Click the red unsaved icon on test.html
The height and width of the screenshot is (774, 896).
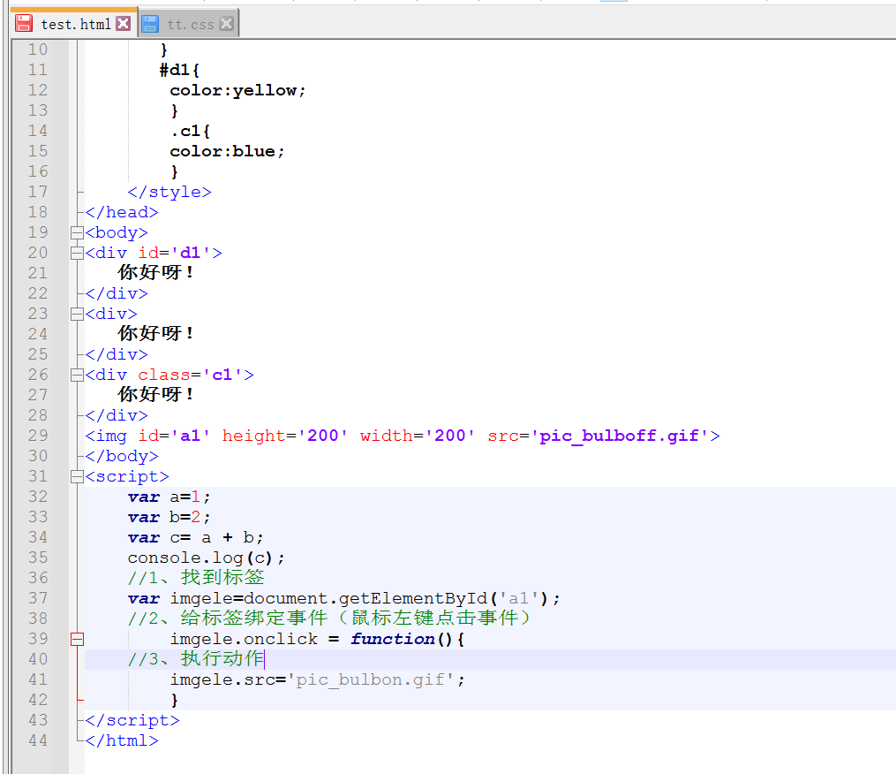tap(24, 24)
